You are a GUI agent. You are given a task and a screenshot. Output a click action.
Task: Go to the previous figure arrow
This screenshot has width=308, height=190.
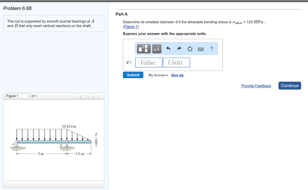click(80, 96)
